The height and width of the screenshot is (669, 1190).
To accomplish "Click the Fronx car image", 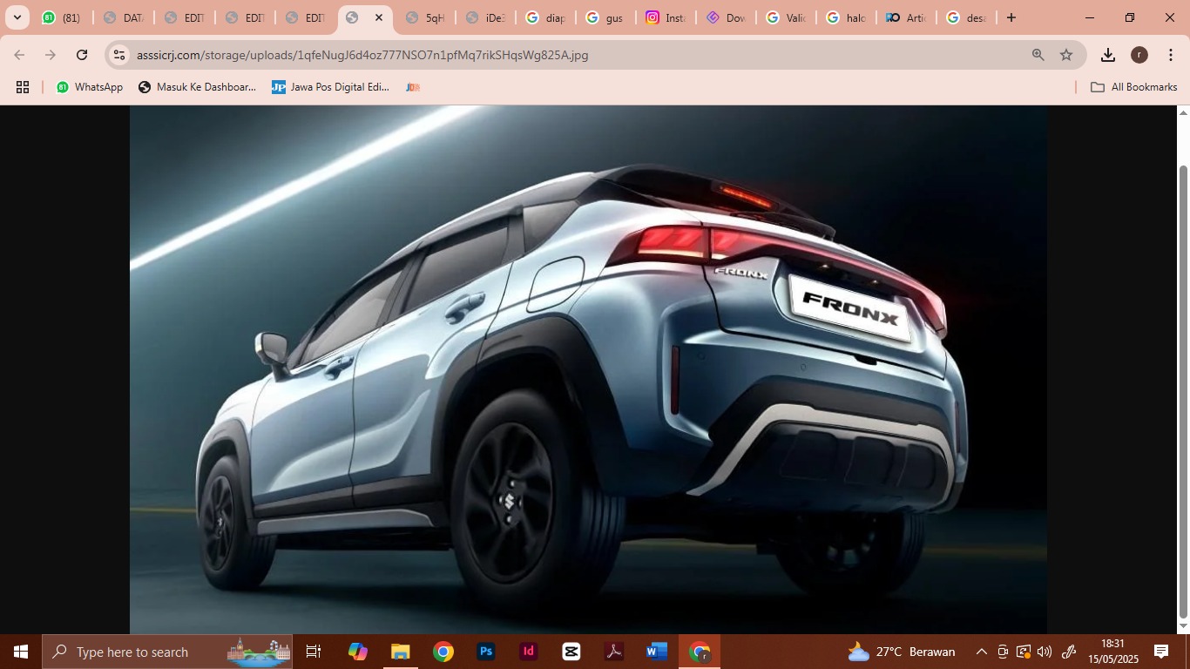I will [588, 369].
